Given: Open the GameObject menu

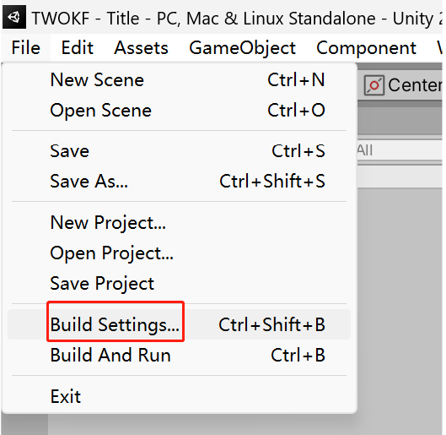Looking at the screenshot, I should coord(242,47).
